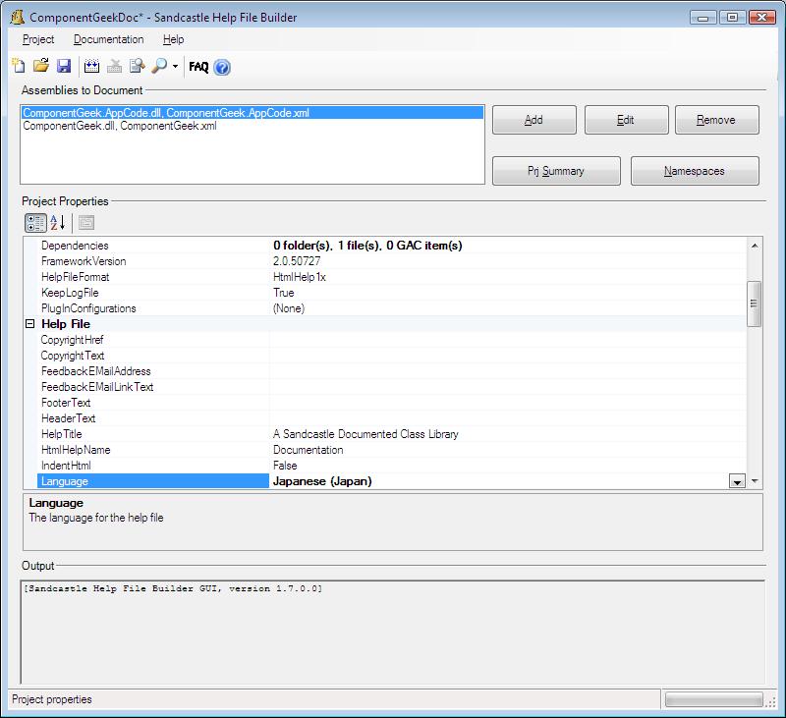This screenshot has height=718, width=786.
Task: Click inside the Output log text area
Action: [x=393, y=633]
